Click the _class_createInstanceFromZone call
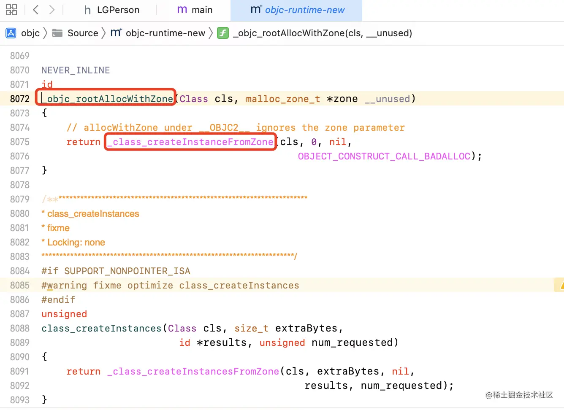564x410 pixels. coord(190,142)
